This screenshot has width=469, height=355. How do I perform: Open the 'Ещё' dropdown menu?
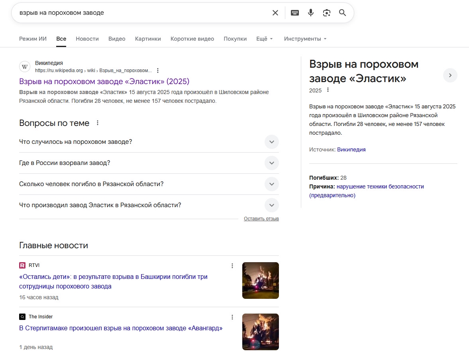pos(265,39)
